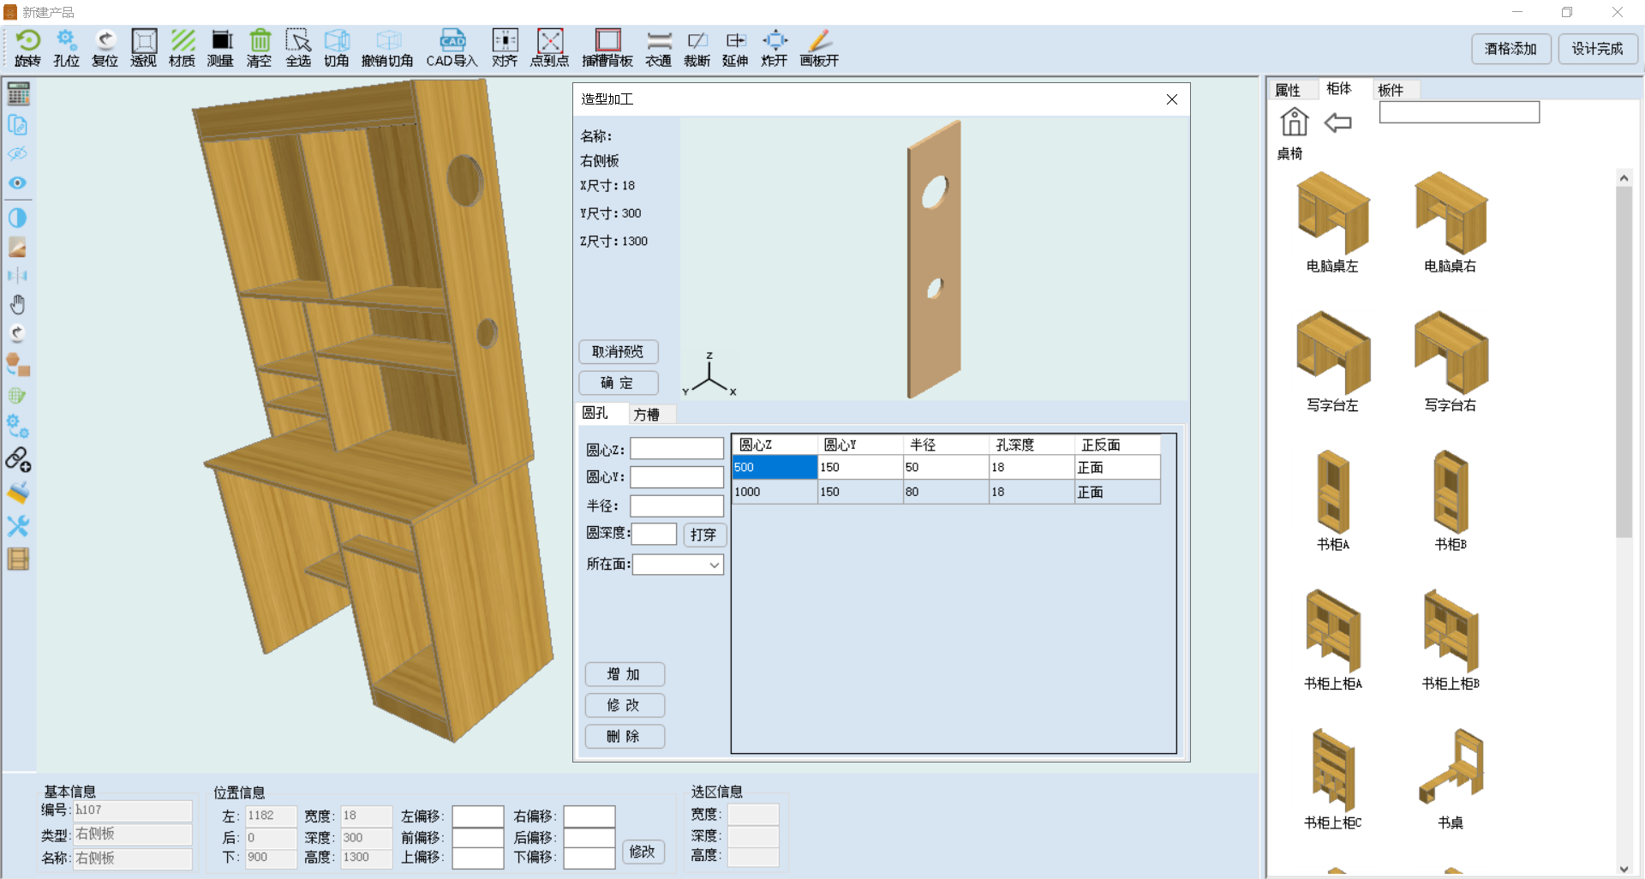1645x879 pixels.
Task: Click the 圆深度 depth input field
Action: coord(655,534)
